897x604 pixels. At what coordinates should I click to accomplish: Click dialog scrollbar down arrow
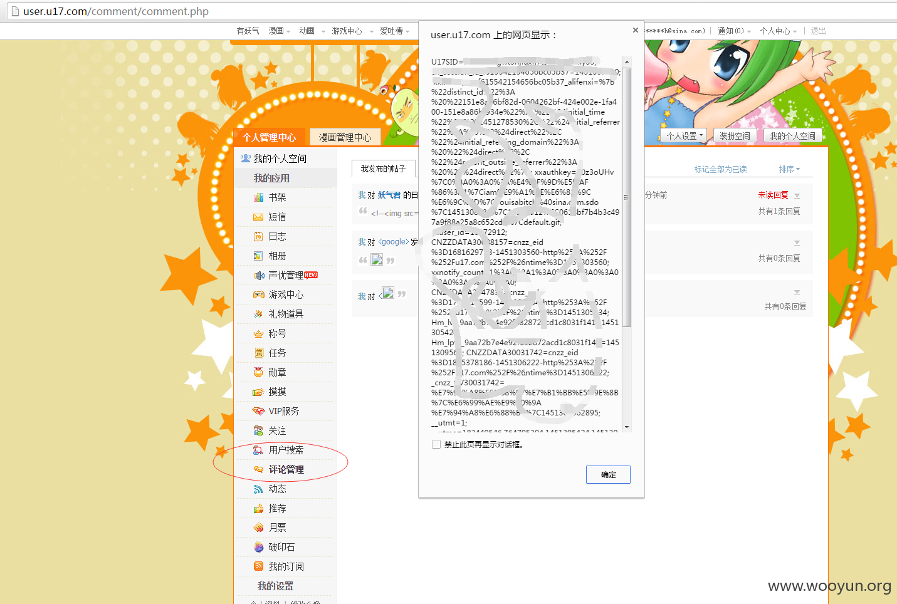(626, 427)
